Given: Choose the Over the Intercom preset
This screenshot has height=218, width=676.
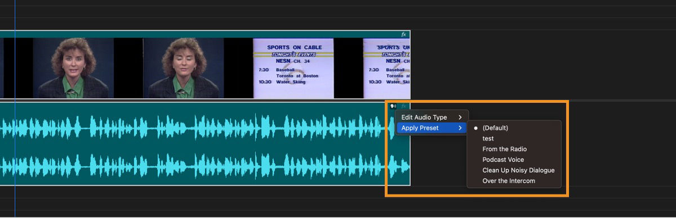Looking at the screenshot, I should pos(514,181).
